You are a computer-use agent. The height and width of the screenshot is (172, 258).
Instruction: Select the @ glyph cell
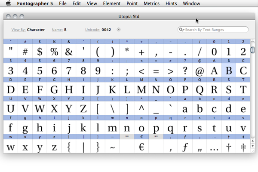click(x=200, y=71)
